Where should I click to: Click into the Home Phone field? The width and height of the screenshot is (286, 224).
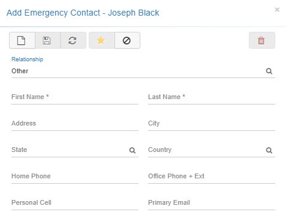pos(75,176)
